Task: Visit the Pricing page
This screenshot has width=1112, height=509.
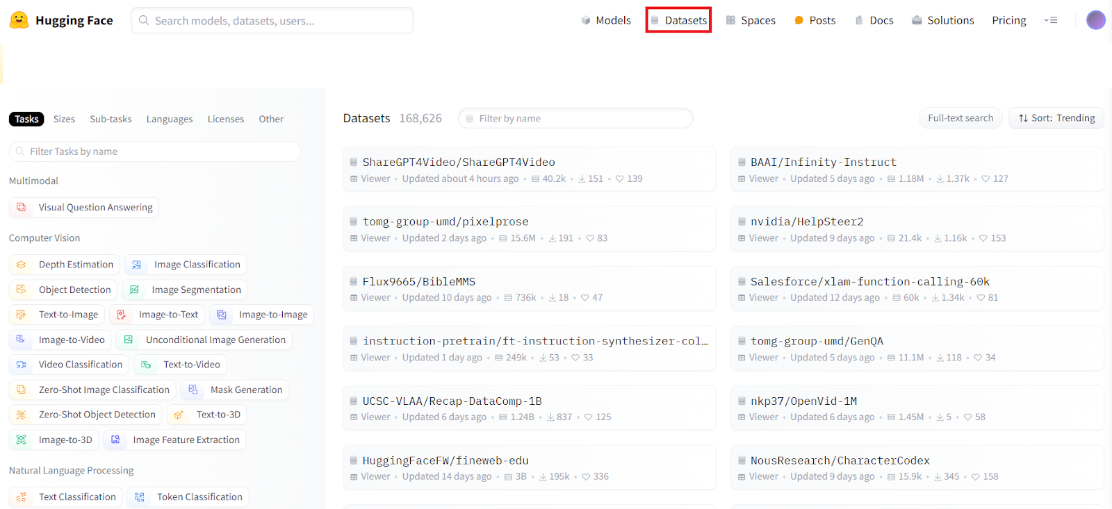Action: coord(1009,20)
